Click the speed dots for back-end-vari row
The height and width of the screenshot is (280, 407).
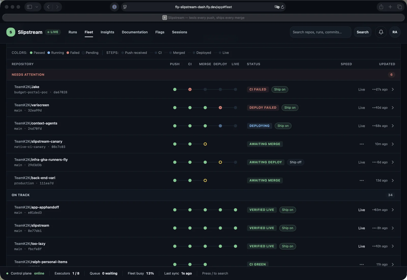(x=361, y=180)
